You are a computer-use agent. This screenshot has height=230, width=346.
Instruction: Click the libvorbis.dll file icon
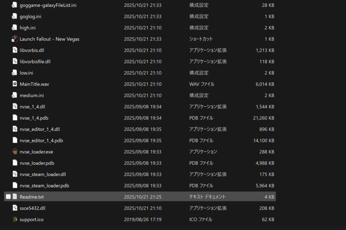[15, 50]
